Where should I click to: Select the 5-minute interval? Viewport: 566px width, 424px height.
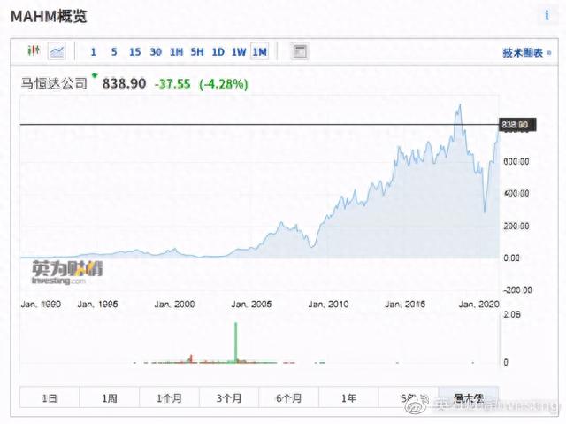click(114, 51)
